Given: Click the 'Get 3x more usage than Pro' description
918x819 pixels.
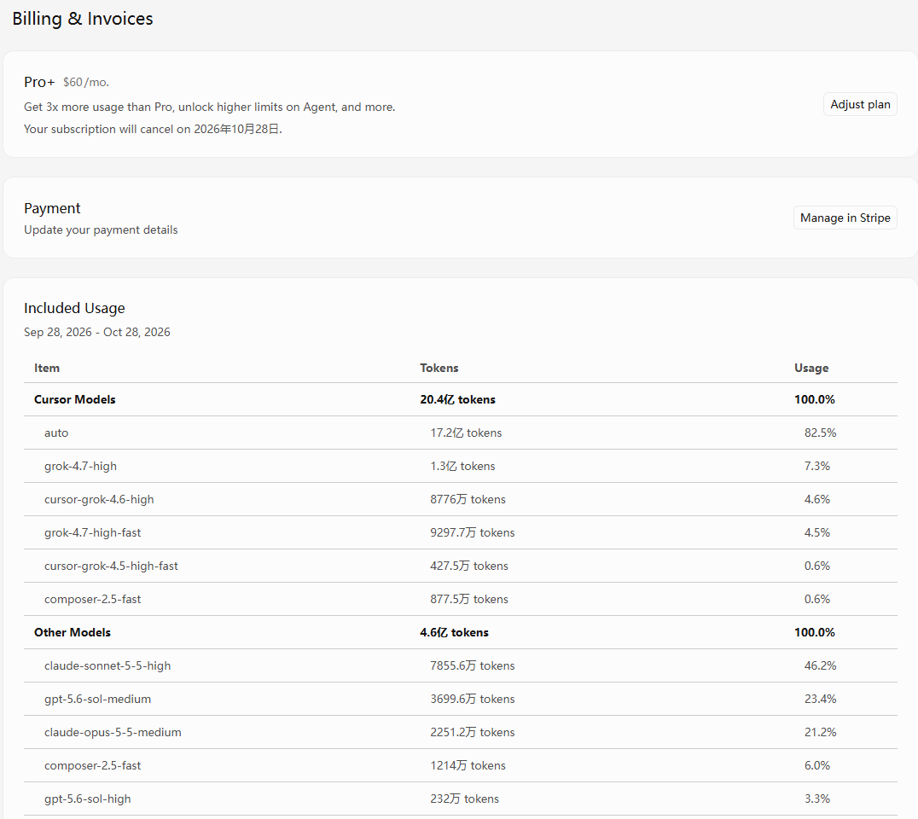Looking at the screenshot, I should [x=210, y=107].
